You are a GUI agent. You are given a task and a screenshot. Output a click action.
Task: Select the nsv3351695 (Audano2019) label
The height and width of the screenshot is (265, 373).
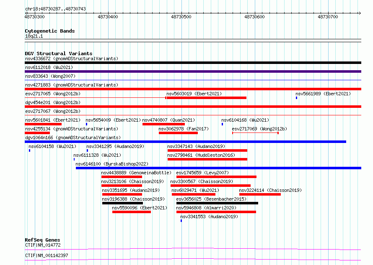[x=131, y=190]
